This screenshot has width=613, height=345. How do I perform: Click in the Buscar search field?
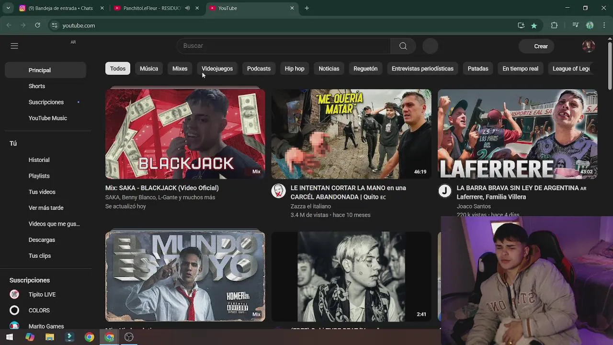click(x=284, y=46)
